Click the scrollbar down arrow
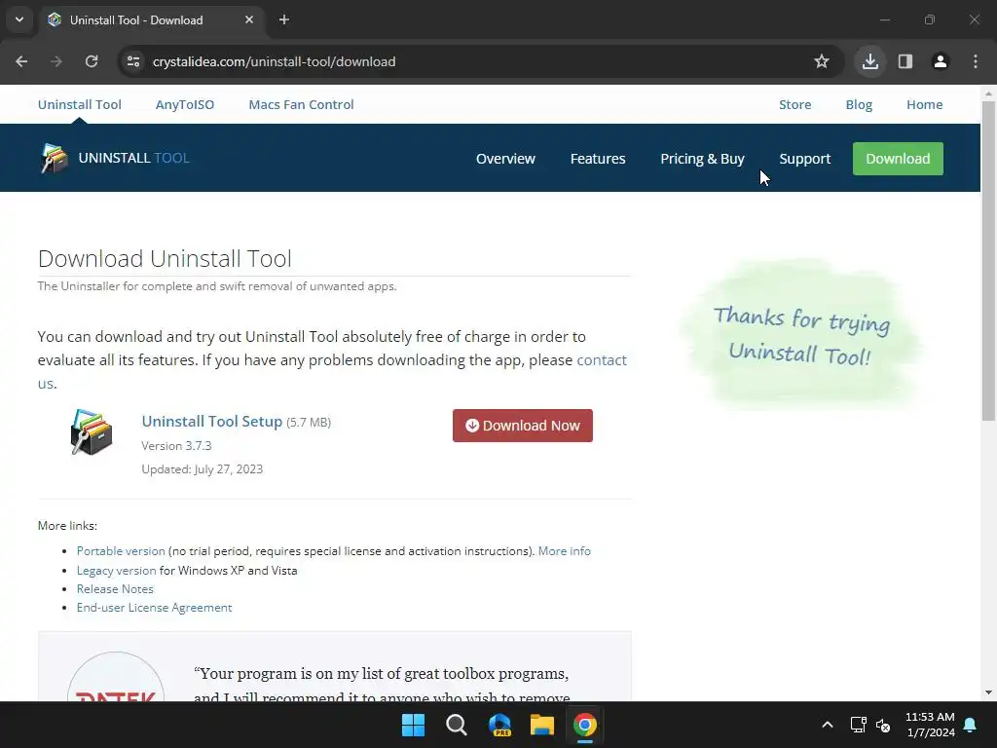The image size is (997, 748). tap(988, 692)
